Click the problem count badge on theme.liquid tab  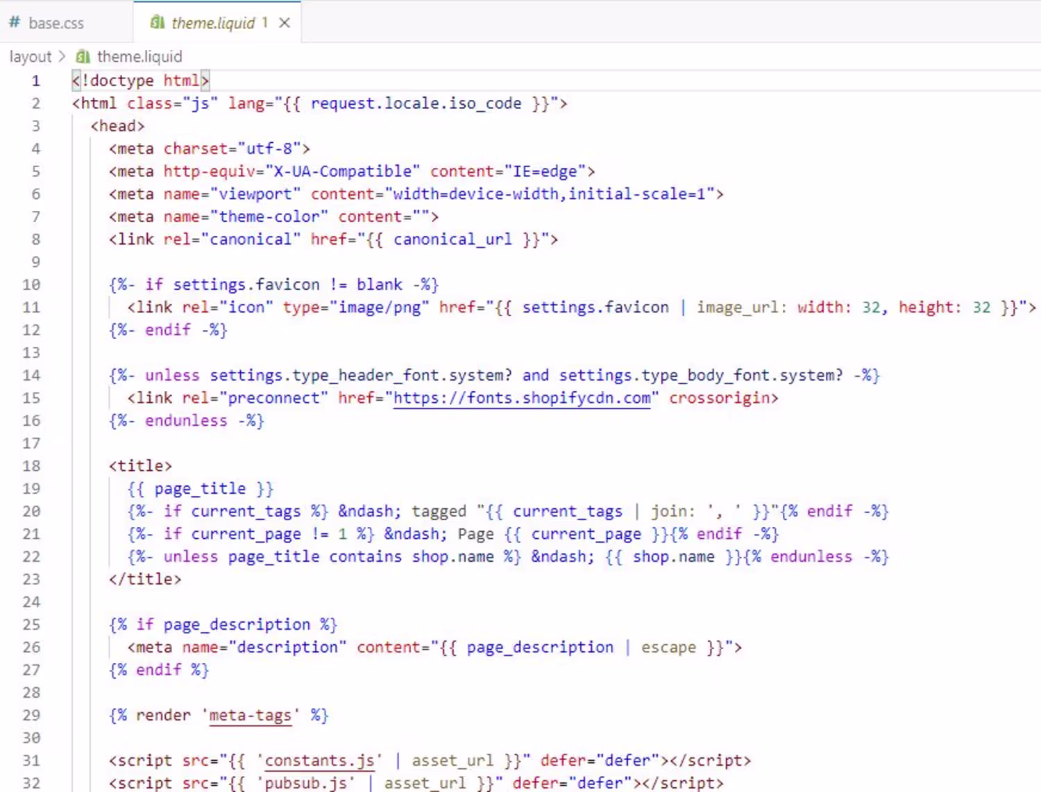264,23
